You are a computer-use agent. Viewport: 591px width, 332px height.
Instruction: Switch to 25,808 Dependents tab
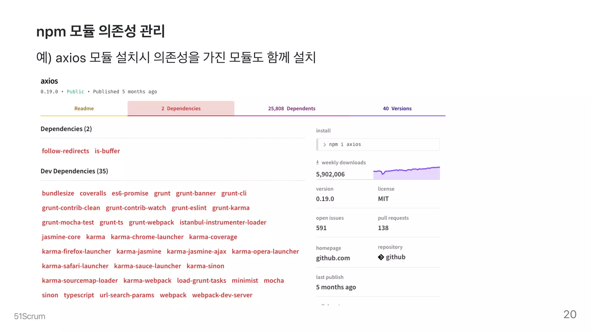coord(292,108)
